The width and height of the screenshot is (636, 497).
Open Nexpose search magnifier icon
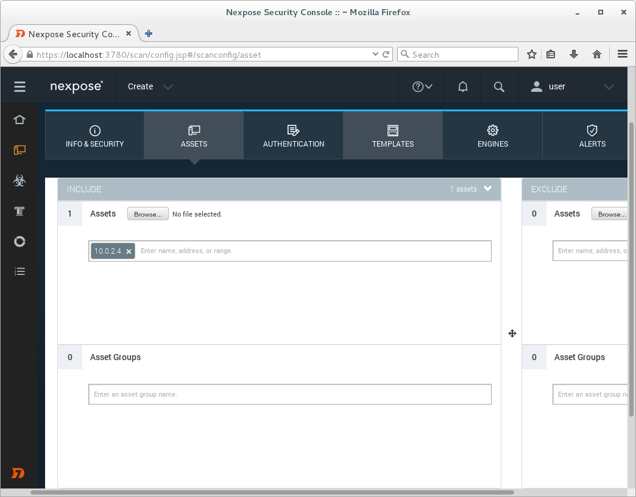[x=499, y=86]
